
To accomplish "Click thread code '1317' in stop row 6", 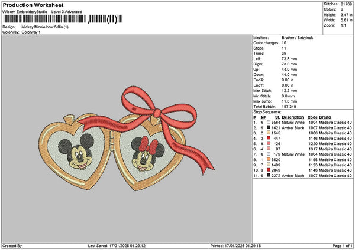I will [x=313, y=149].
